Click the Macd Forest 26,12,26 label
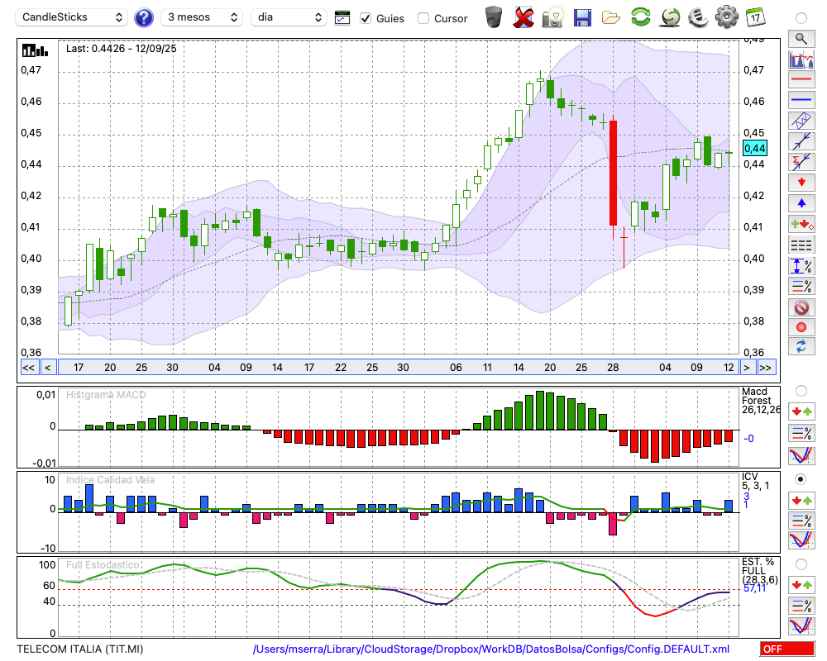 760,401
